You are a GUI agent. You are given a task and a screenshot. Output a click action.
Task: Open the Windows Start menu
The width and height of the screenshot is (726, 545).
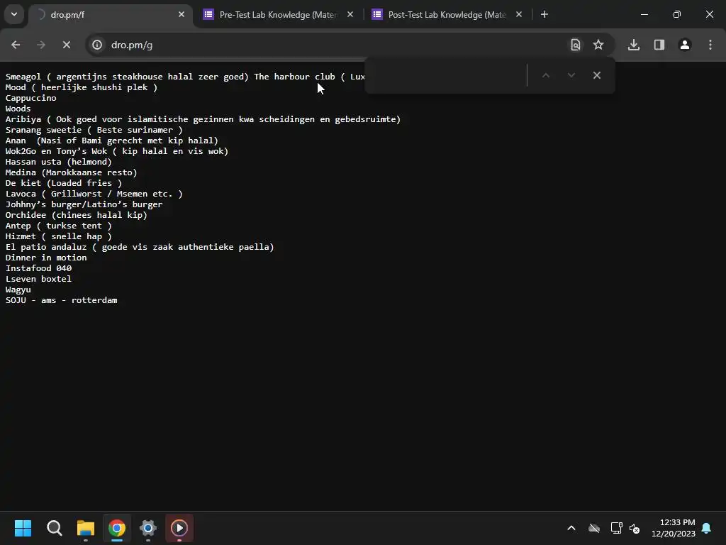(23, 528)
